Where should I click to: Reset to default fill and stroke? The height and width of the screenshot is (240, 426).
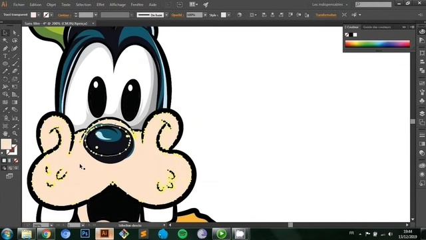pyautogui.click(x=3, y=153)
